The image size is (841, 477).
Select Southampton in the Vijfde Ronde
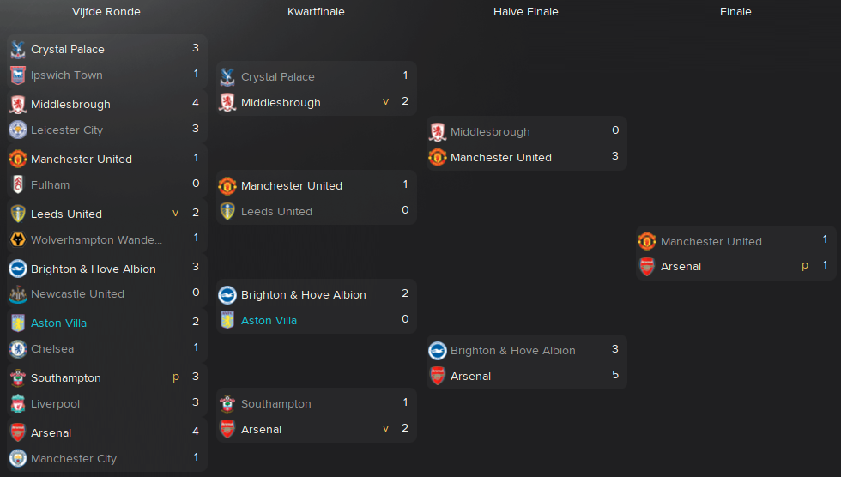click(x=66, y=377)
